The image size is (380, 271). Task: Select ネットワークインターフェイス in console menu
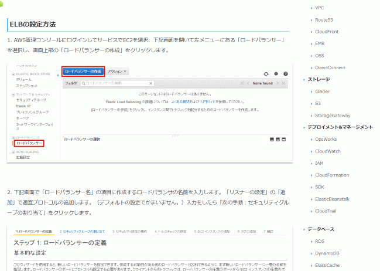[35, 127]
